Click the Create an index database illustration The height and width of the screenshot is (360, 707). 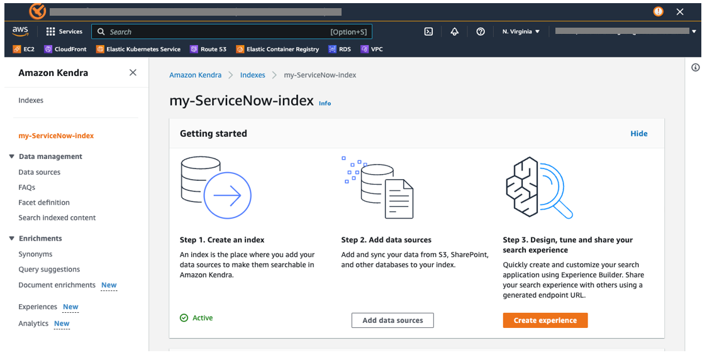coord(216,187)
